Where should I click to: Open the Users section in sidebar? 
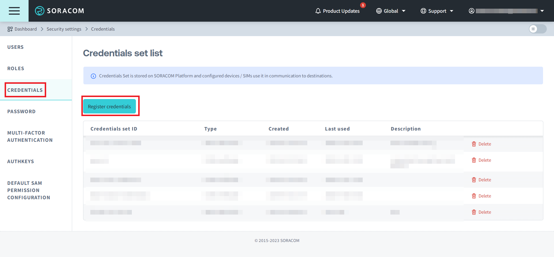16,47
